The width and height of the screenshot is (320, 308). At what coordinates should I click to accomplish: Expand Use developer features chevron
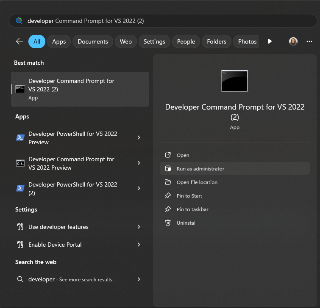[x=139, y=227]
